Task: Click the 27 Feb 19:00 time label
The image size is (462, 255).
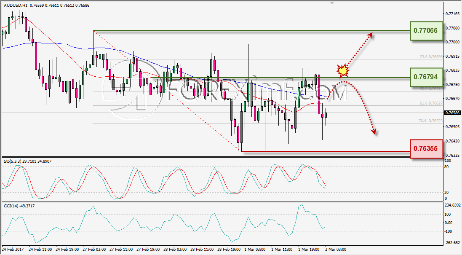Action: coord(148,250)
